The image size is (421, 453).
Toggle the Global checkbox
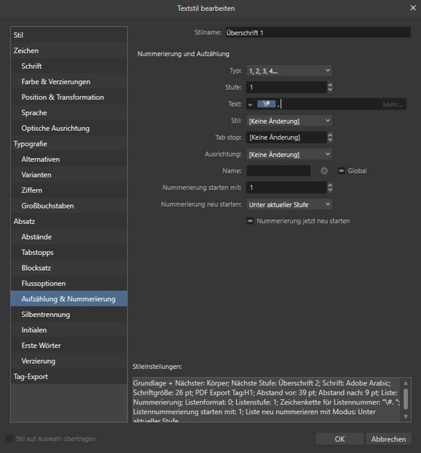click(341, 171)
